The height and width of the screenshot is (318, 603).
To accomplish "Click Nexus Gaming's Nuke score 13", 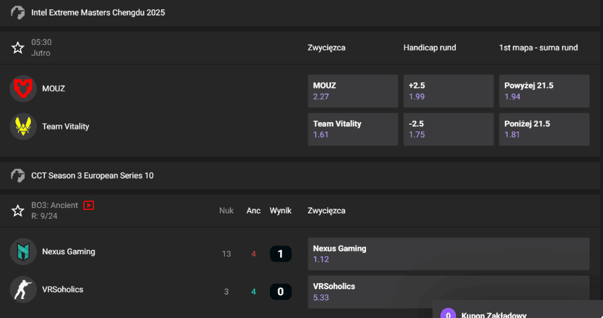I will (226, 254).
